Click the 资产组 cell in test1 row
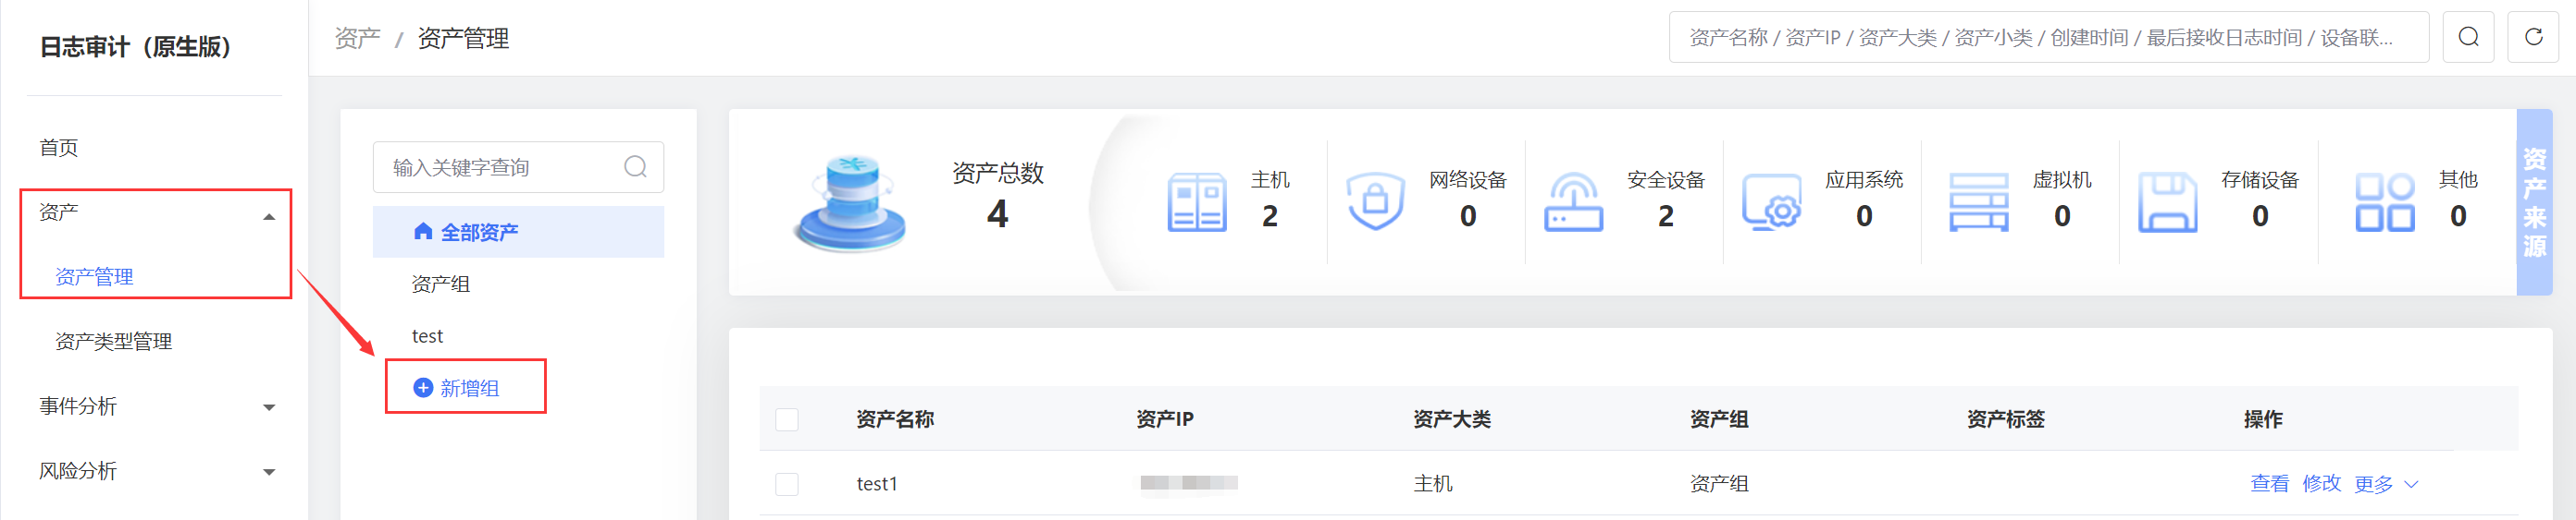2576x520 pixels. (1719, 484)
